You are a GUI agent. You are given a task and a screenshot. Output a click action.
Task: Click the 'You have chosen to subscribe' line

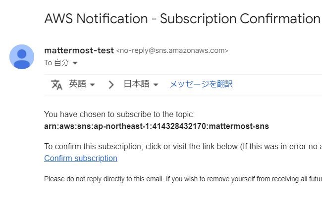coord(120,114)
